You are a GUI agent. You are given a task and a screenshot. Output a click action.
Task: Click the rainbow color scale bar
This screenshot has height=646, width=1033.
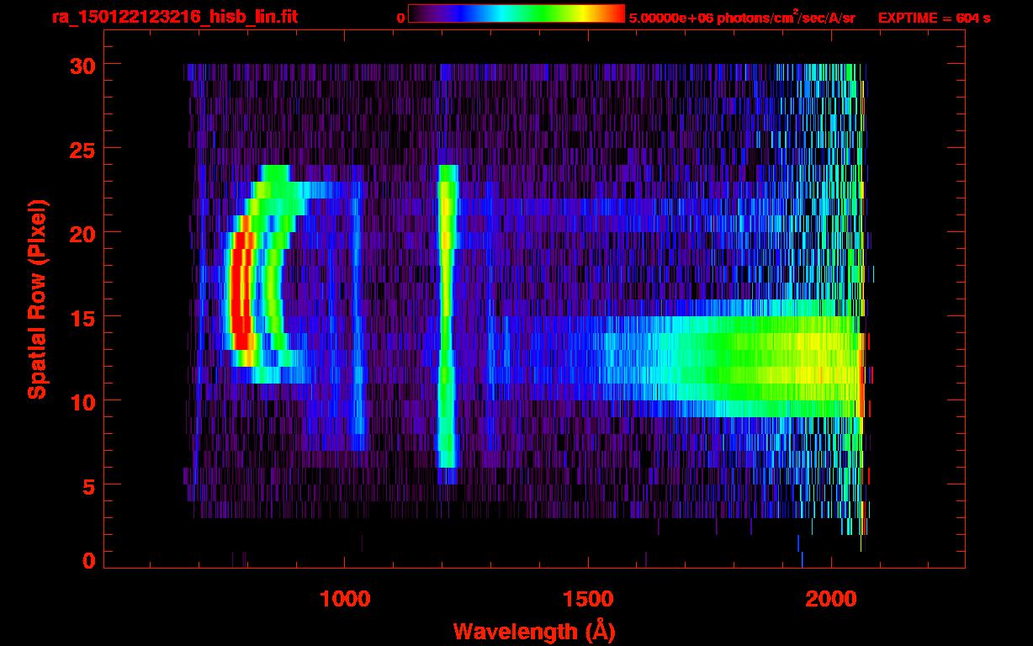tap(516, 13)
